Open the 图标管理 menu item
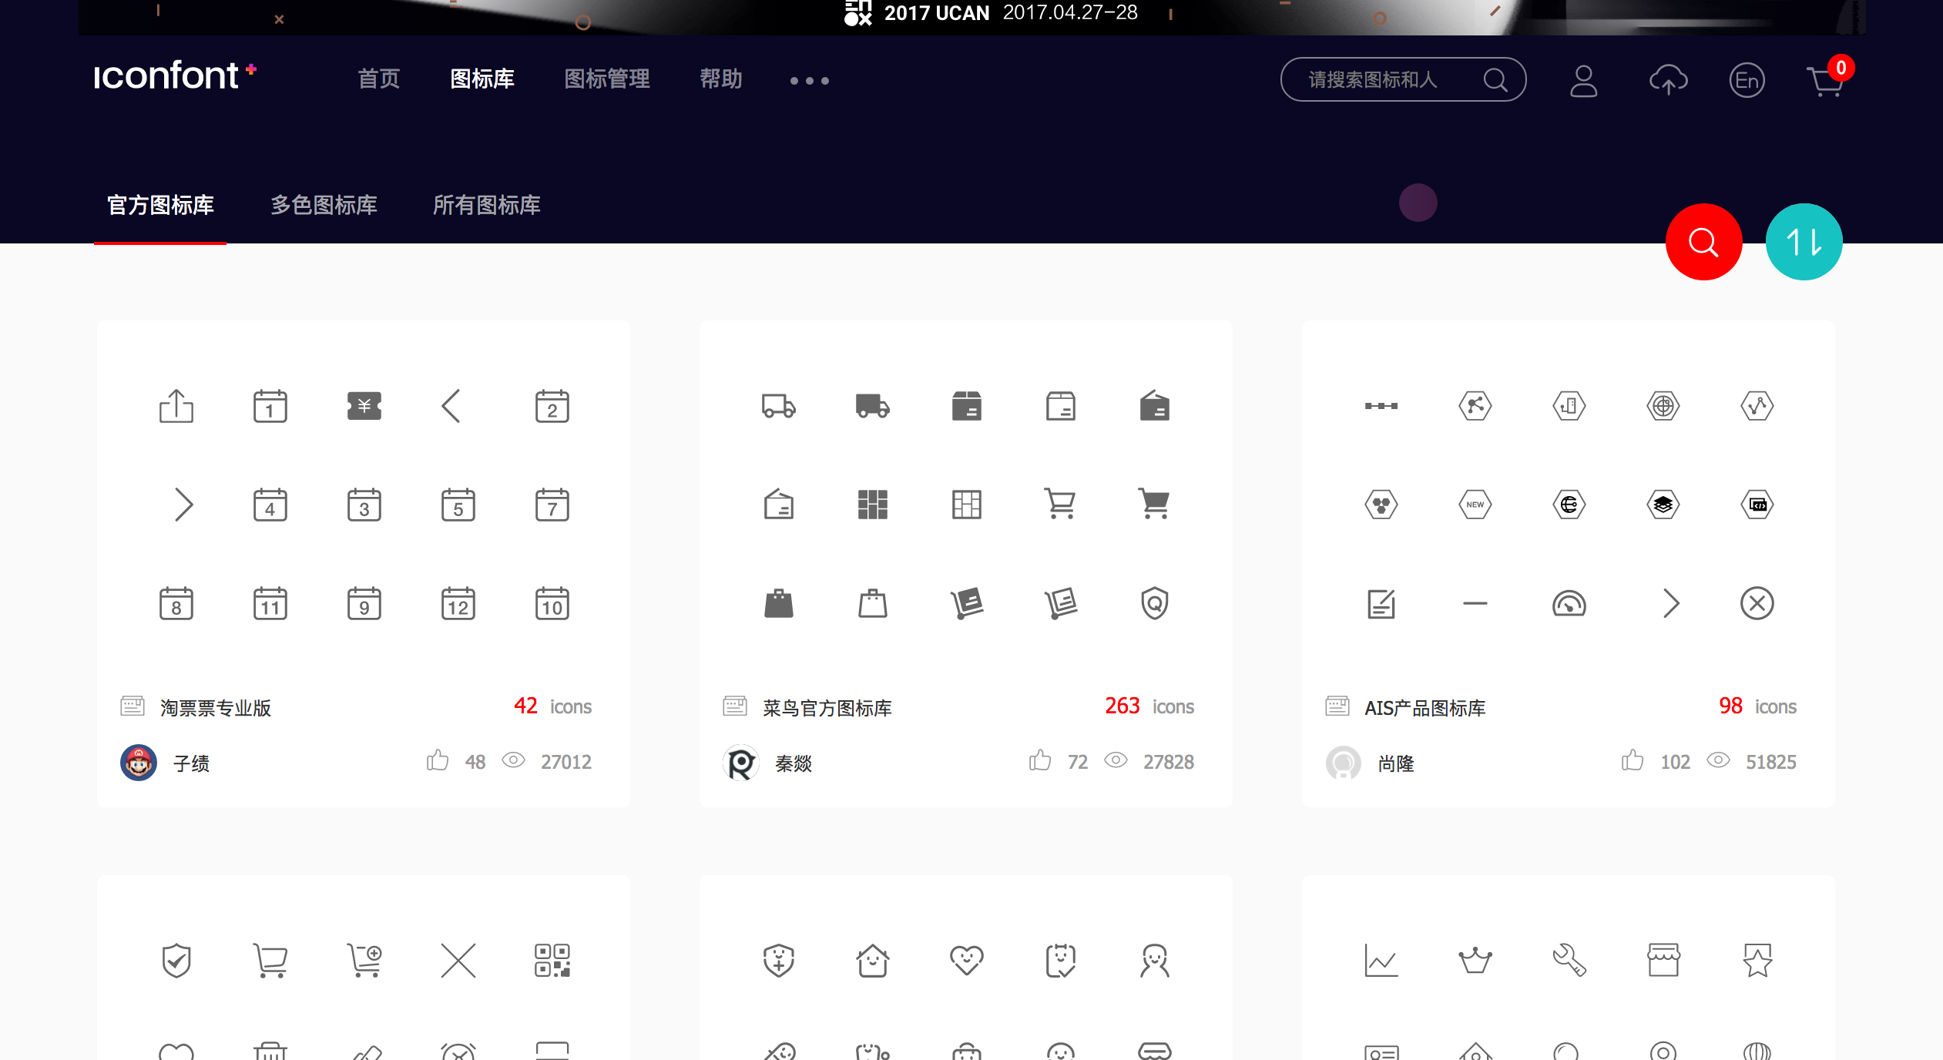1943x1060 pixels. point(607,79)
